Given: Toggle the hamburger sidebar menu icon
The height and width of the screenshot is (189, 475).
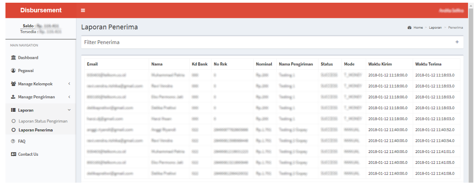Looking at the screenshot, I should [83, 10].
